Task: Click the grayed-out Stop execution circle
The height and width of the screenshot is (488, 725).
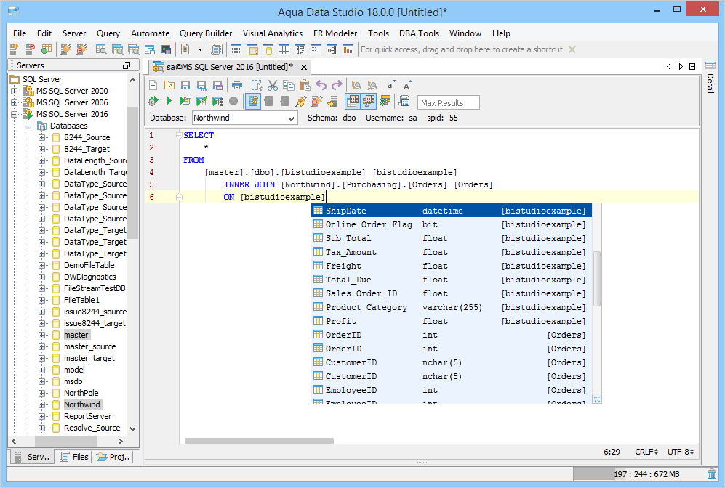Action: 233,101
